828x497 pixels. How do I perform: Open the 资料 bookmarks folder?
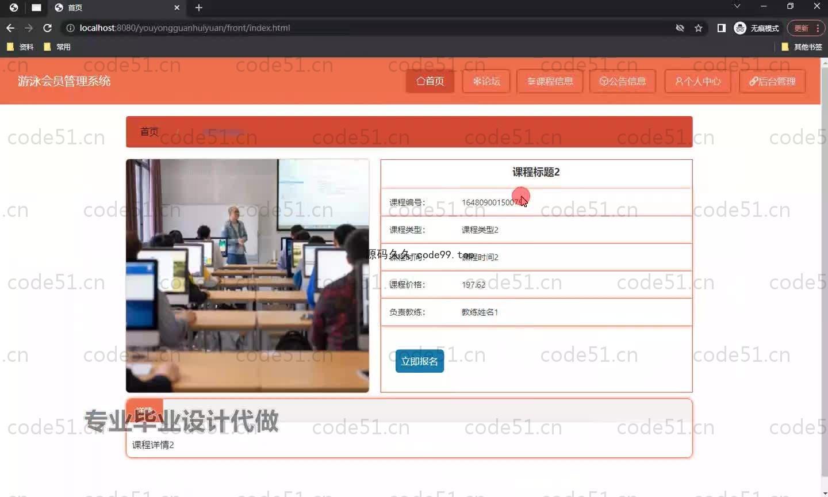[20, 47]
